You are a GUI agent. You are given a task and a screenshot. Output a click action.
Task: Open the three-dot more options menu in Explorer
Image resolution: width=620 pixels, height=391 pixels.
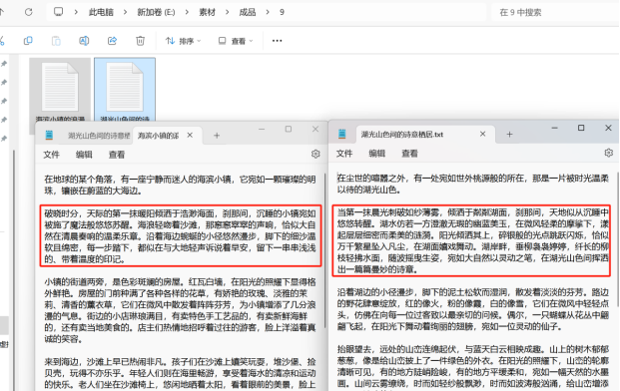pyautogui.click(x=278, y=41)
